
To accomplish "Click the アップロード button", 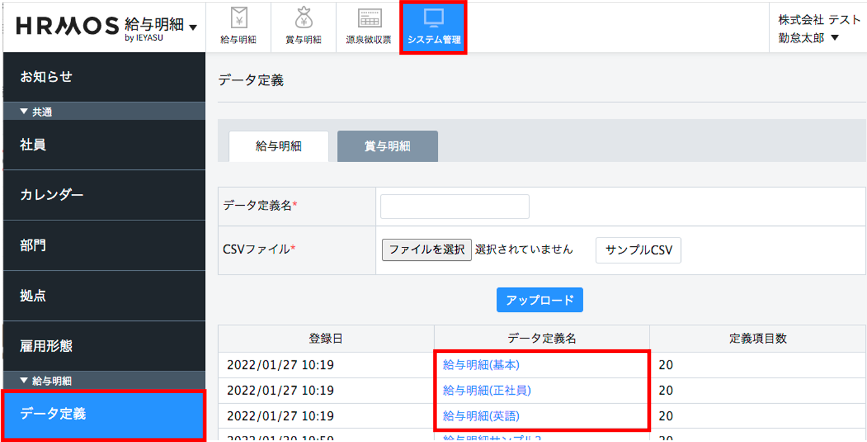I will point(539,300).
